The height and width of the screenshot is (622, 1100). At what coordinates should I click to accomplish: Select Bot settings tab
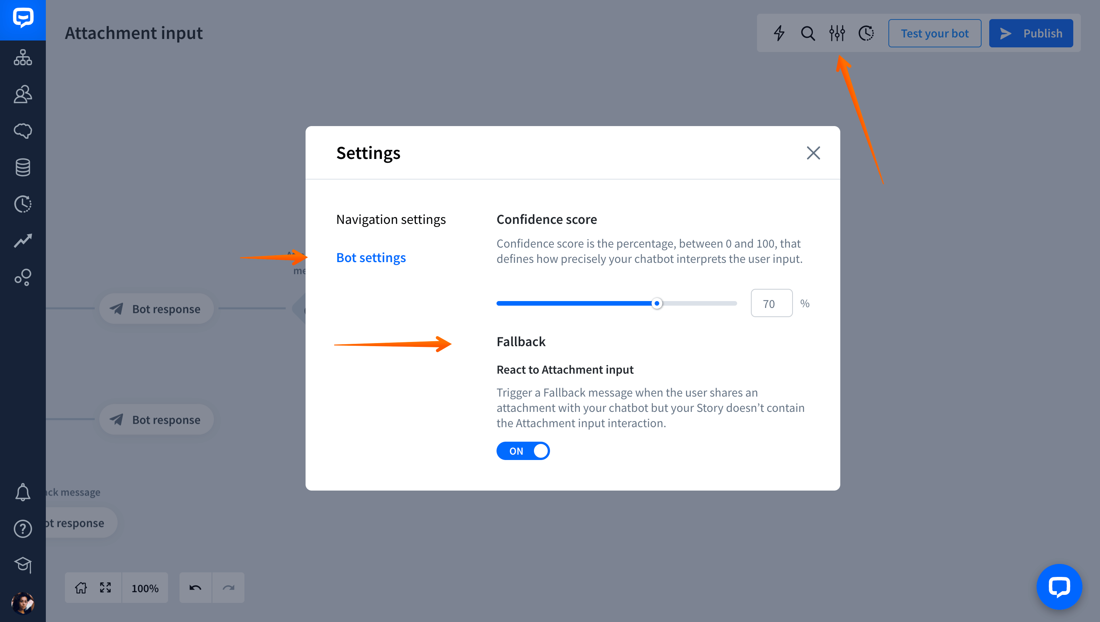click(x=370, y=258)
